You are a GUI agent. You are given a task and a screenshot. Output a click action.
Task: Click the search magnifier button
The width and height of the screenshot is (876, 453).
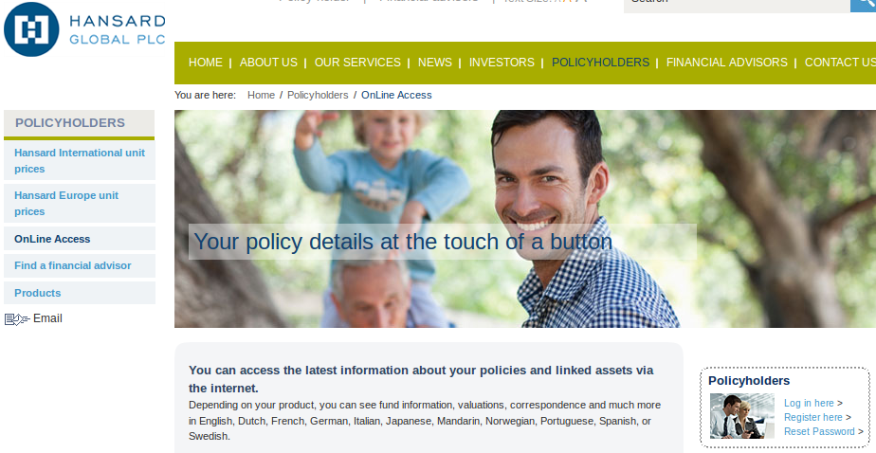pyautogui.click(x=863, y=5)
